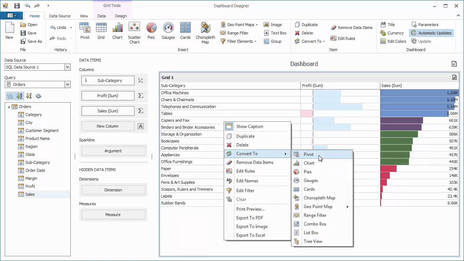Insert a Pivot dashboard item from ribbon
Viewport: 464px width, 261px height.
point(85,31)
